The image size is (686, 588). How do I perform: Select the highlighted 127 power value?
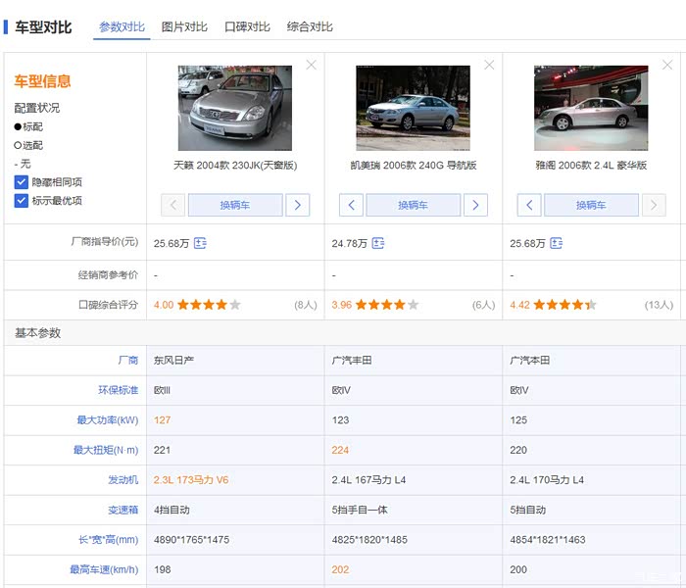pos(162,420)
